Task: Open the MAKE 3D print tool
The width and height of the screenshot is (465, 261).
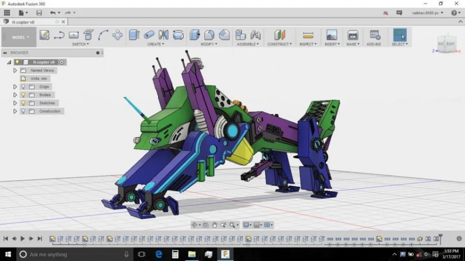Action: point(352,35)
